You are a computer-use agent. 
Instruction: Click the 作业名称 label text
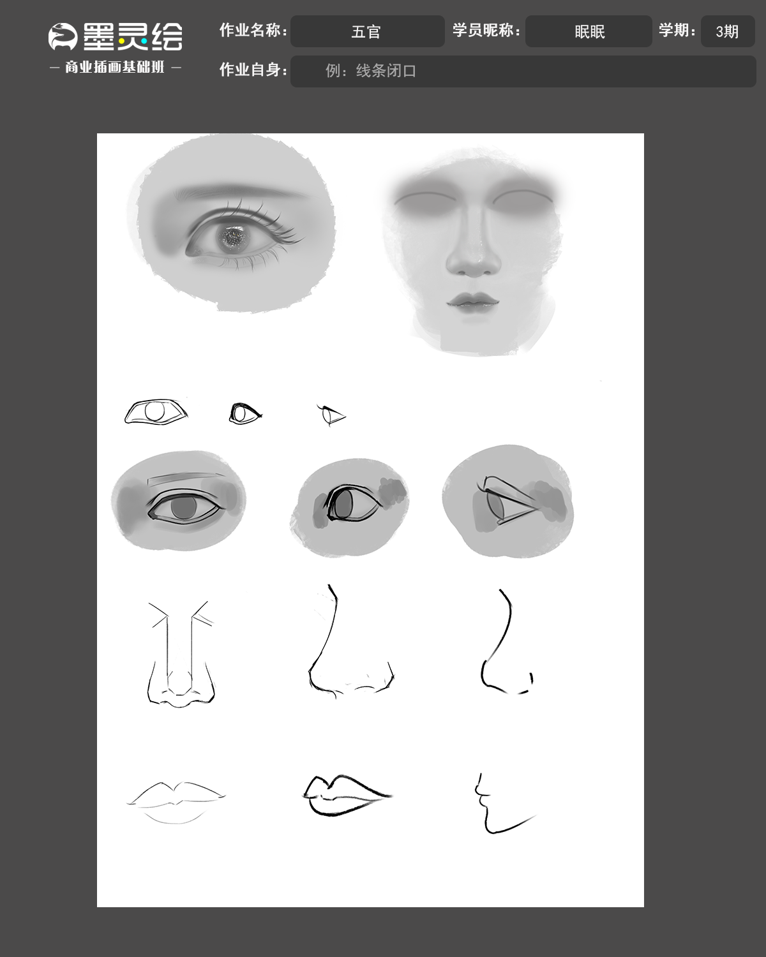coord(253,31)
